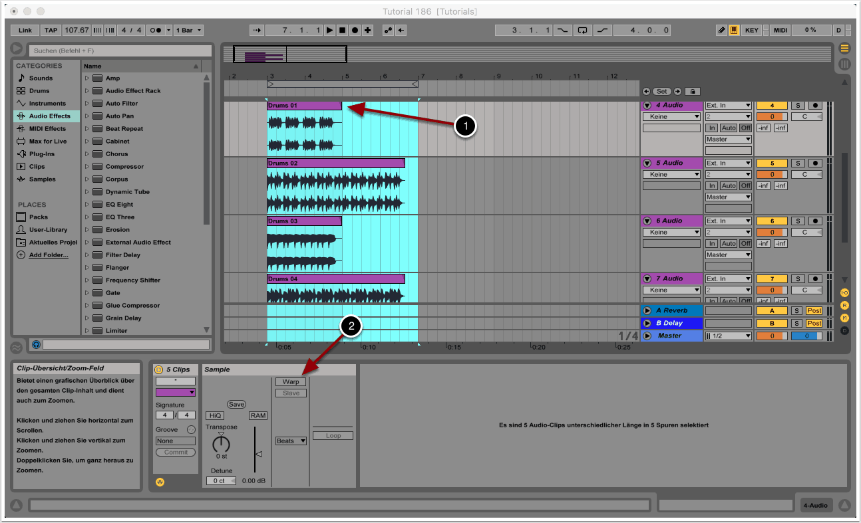Open the Samples browser category
Screen dimensions: 861x523
click(42, 179)
